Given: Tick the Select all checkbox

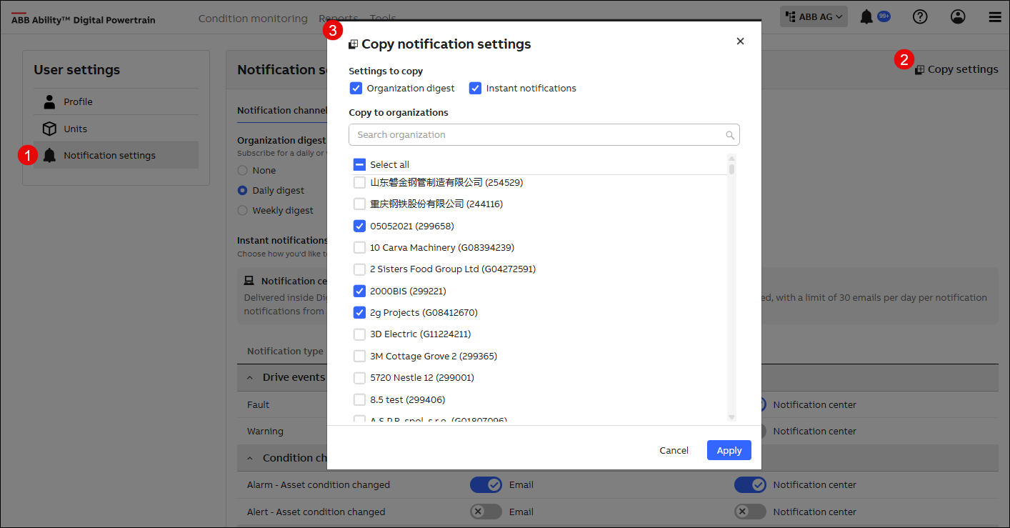Looking at the screenshot, I should pos(360,164).
